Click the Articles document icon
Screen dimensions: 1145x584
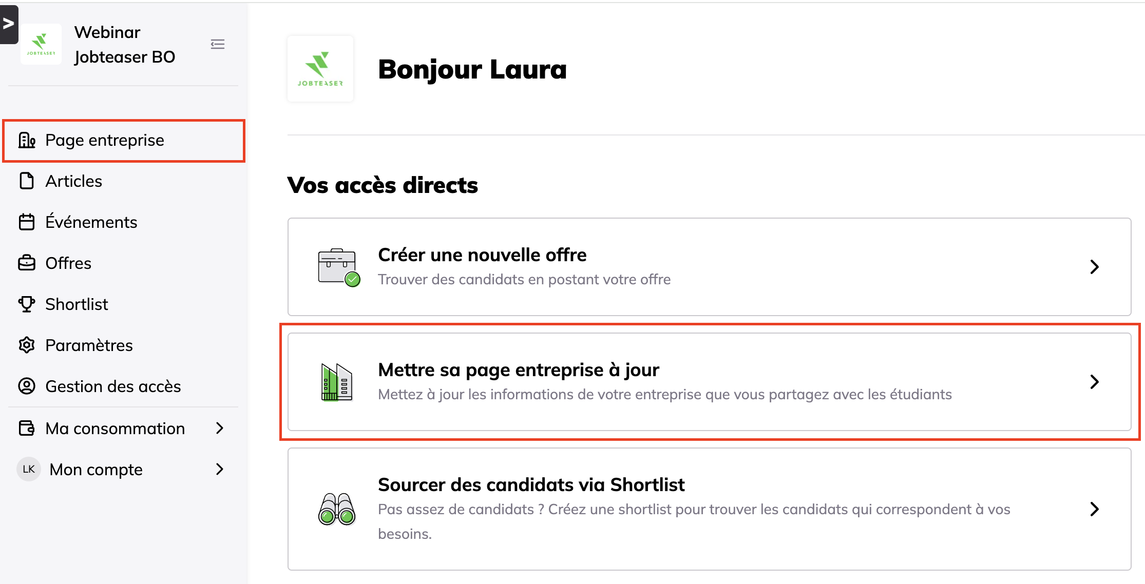point(27,181)
